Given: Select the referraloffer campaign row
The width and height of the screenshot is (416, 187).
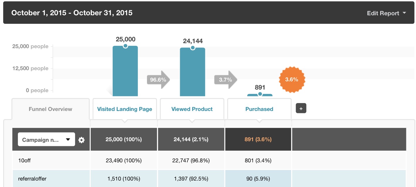Looking at the screenshot, I should click(209, 178).
